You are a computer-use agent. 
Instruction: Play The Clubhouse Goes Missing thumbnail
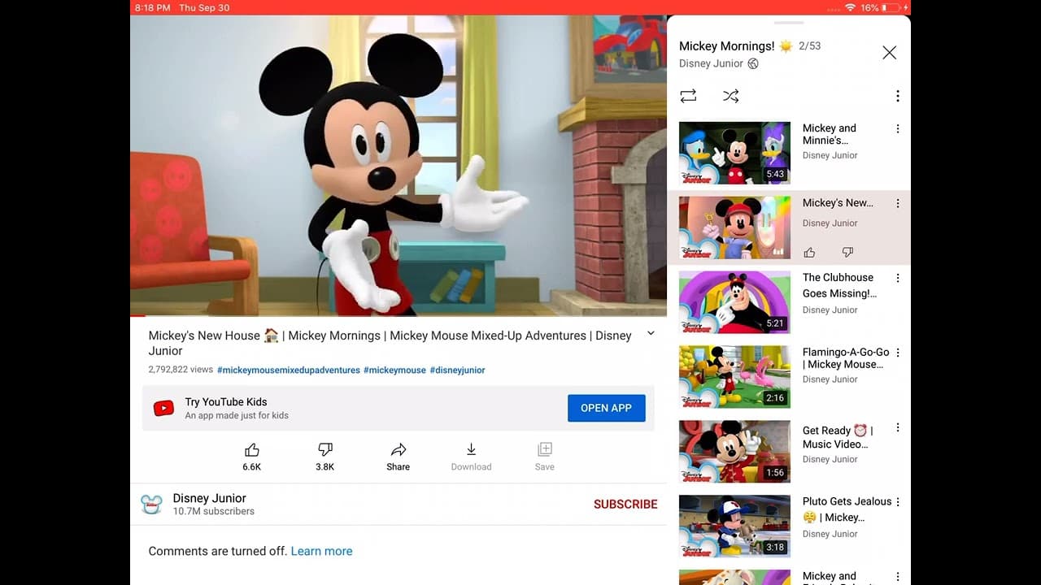[734, 302]
